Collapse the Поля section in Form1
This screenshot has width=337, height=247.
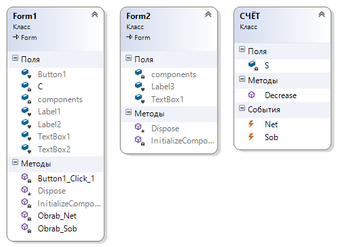pos(15,58)
